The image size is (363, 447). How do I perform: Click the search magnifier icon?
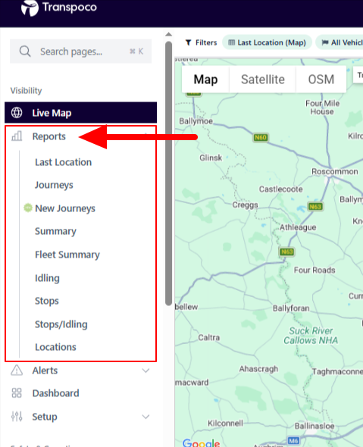point(25,52)
